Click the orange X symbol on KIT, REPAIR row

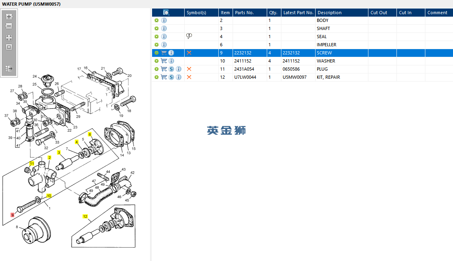pos(189,77)
